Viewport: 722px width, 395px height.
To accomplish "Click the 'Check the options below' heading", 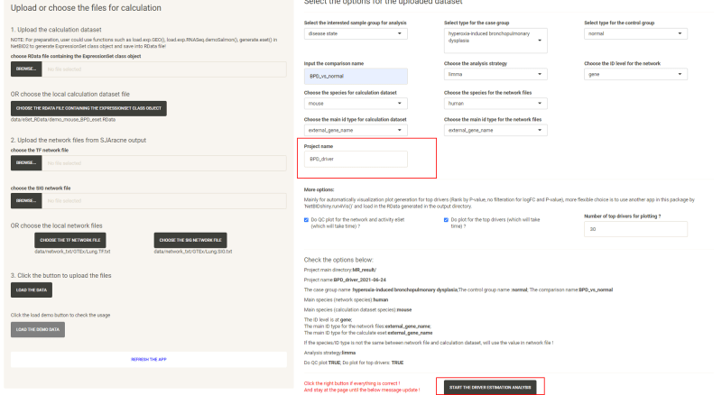I will (338, 260).
